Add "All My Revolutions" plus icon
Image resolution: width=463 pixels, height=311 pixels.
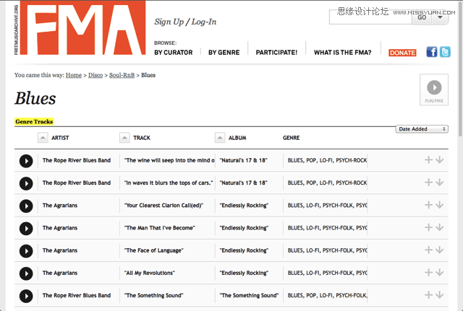pos(428,272)
